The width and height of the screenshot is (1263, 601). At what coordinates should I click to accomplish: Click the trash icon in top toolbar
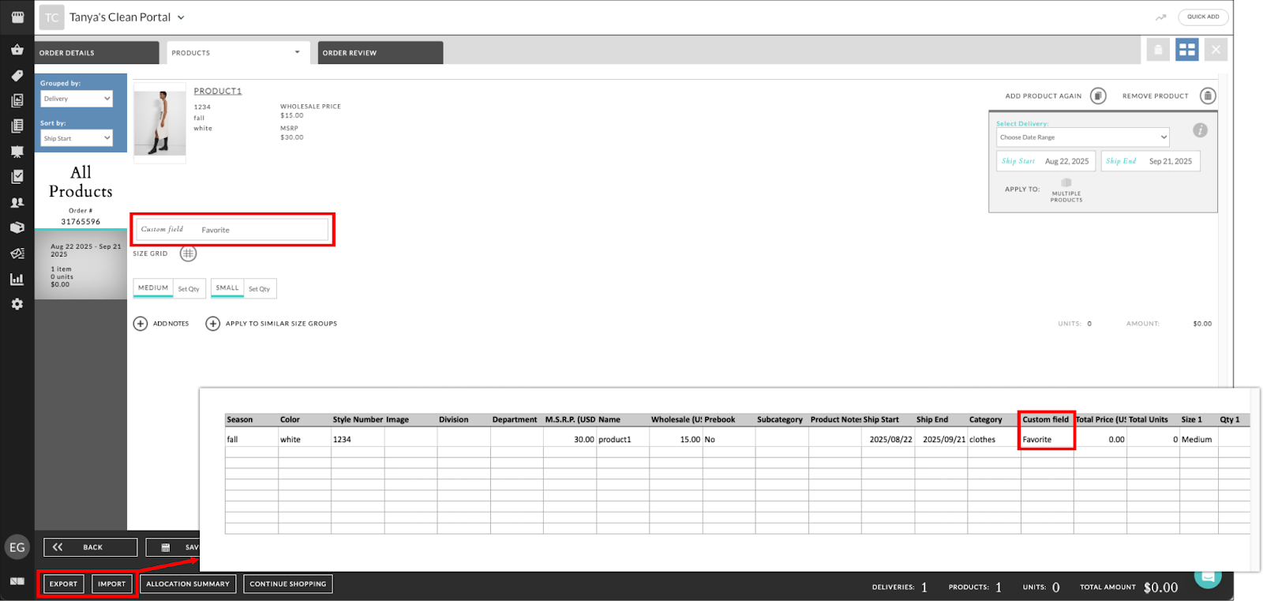point(1158,50)
